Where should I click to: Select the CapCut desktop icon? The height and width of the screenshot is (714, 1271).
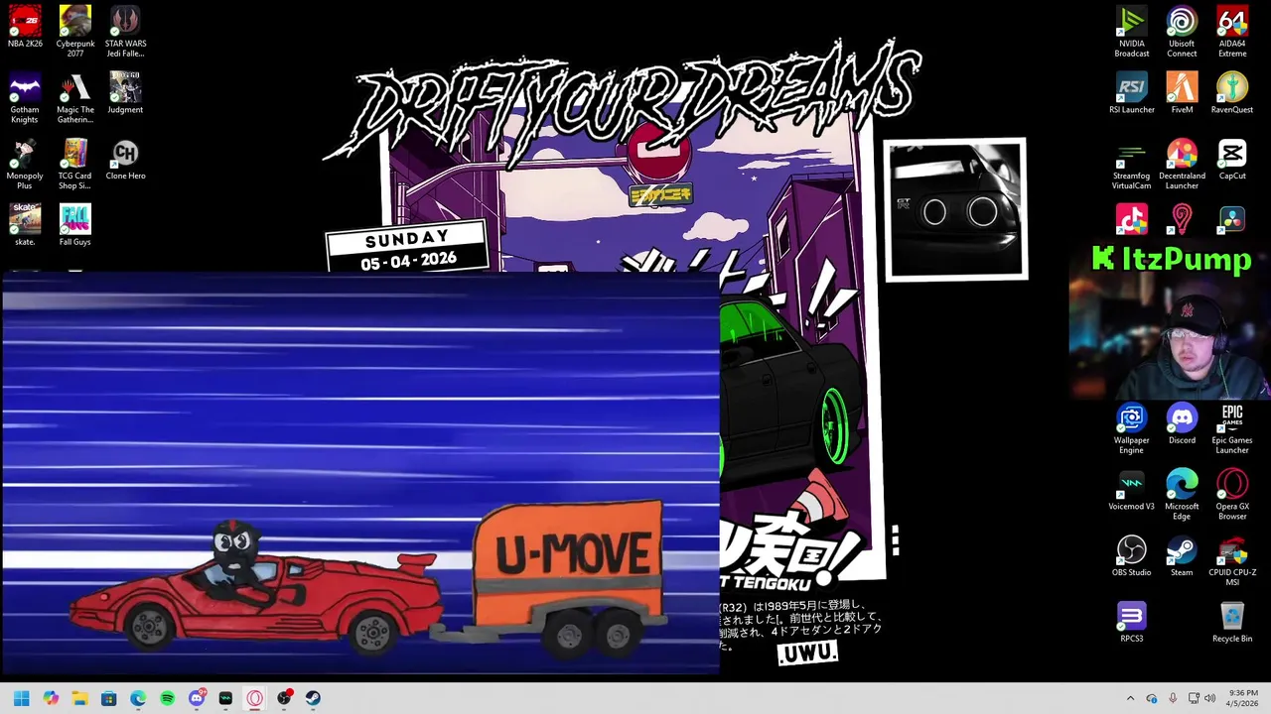click(1232, 160)
